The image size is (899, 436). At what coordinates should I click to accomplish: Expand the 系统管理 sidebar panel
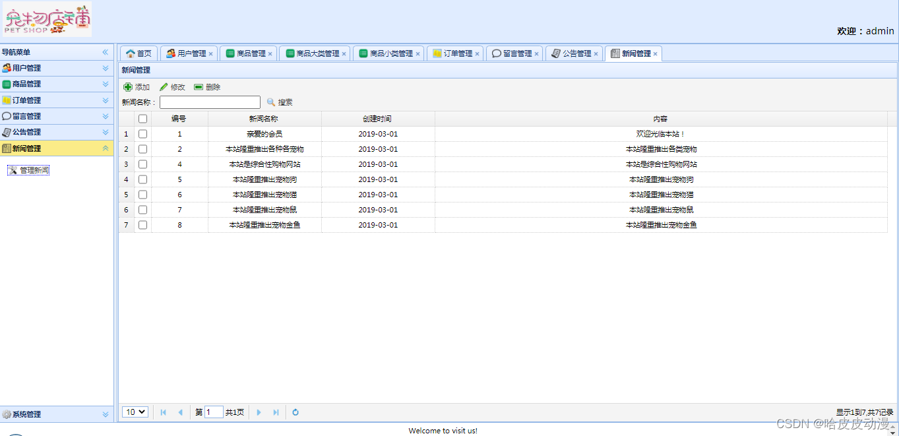point(106,414)
